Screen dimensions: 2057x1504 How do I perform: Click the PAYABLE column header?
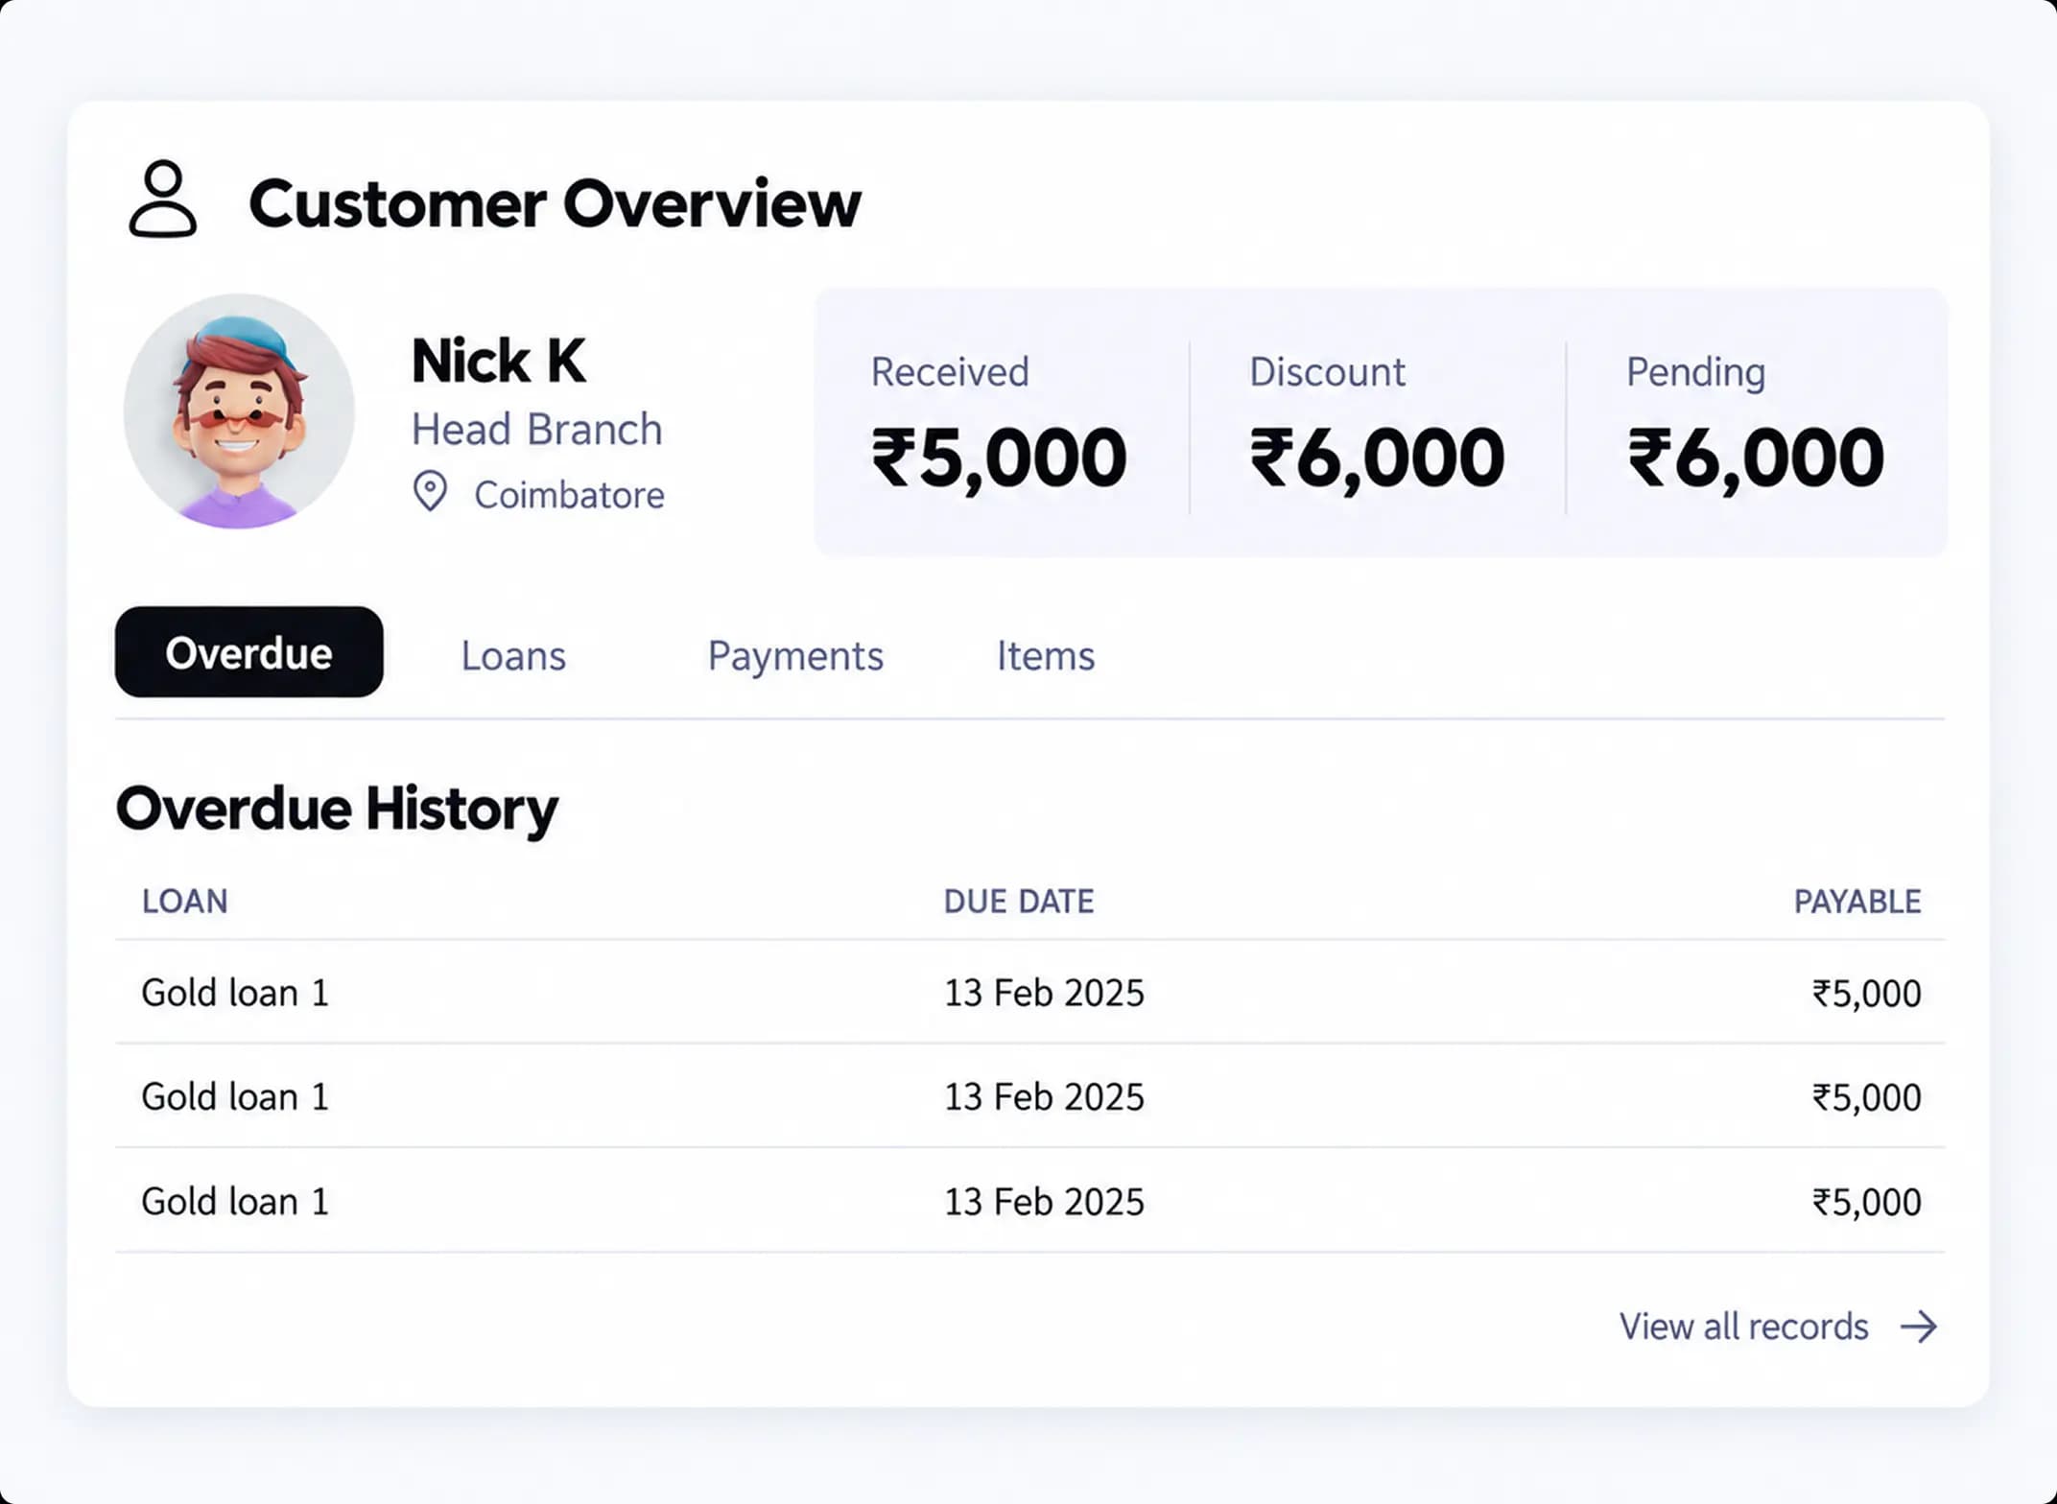tap(1857, 902)
